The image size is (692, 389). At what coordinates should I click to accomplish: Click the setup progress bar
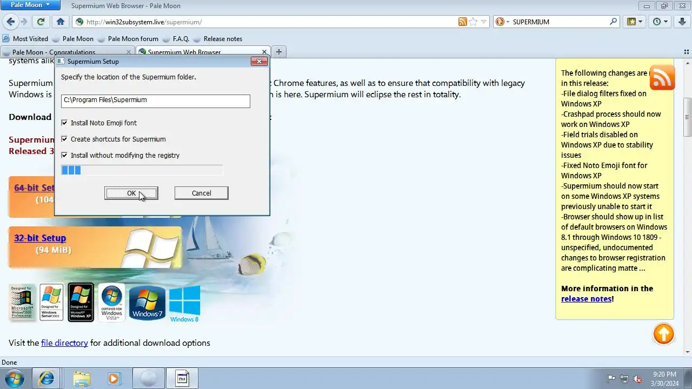[x=142, y=170]
